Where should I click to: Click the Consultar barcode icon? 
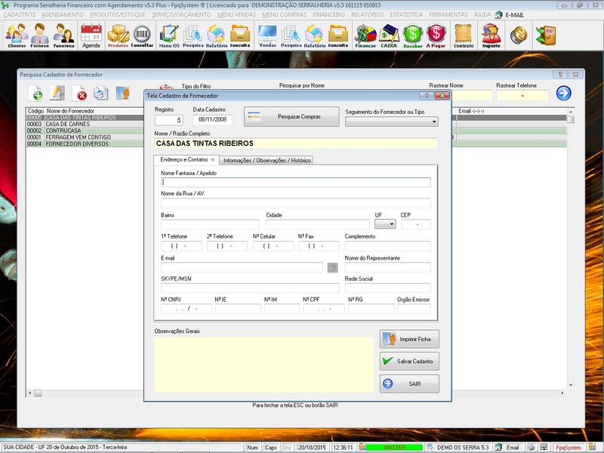click(x=142, y=35)
